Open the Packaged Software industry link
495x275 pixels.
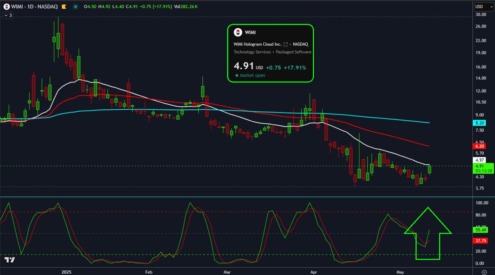(x=294, y=52)
